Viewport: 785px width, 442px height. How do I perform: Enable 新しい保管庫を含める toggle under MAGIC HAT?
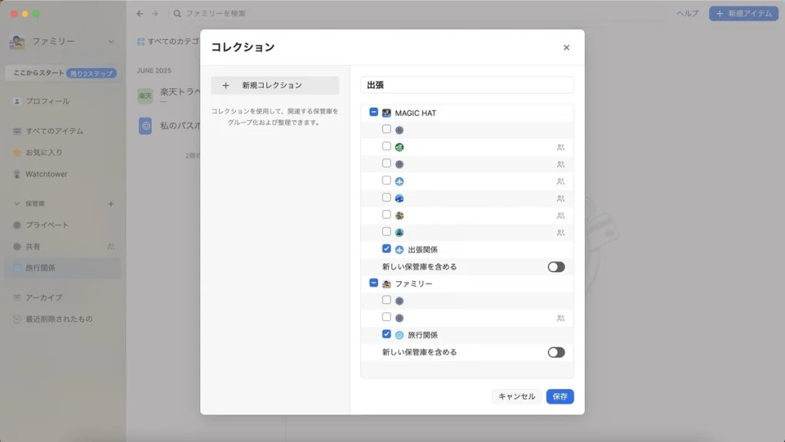tap(556, 267)
